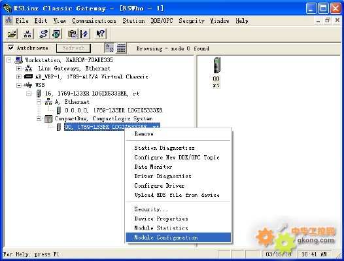Choose Configure New DDE/OPC Topic
The width and height of the screenshot is (344, 261).
tap(178, 158)
